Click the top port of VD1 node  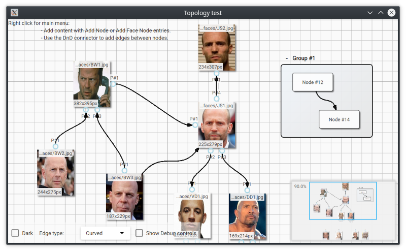pyautogui.click(x=192, y=190)
